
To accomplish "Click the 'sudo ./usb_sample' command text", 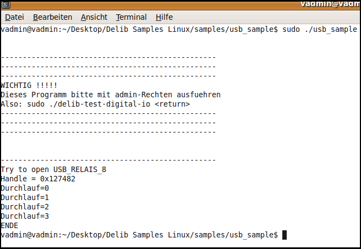I will [320, 29].
